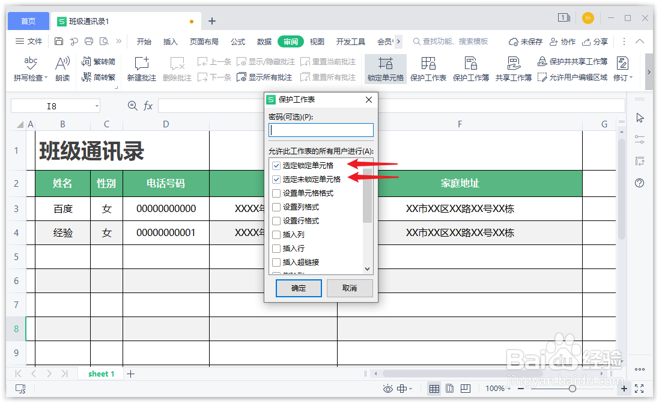This screenshot has height=403, width=659.
Task: Check 设置单元格格式 option
Action: click(x=276, y=193)
